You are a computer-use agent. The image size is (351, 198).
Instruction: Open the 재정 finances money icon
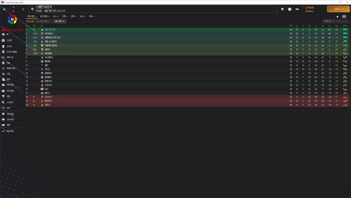tap(3, 125)
